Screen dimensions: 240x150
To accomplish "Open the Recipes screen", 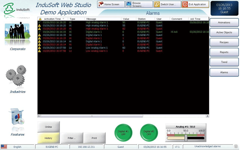I will click(x=224, y=42).
